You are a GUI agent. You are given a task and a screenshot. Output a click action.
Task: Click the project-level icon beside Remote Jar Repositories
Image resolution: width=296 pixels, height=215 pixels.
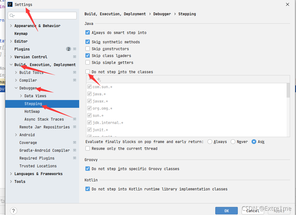tap(74, 127)
